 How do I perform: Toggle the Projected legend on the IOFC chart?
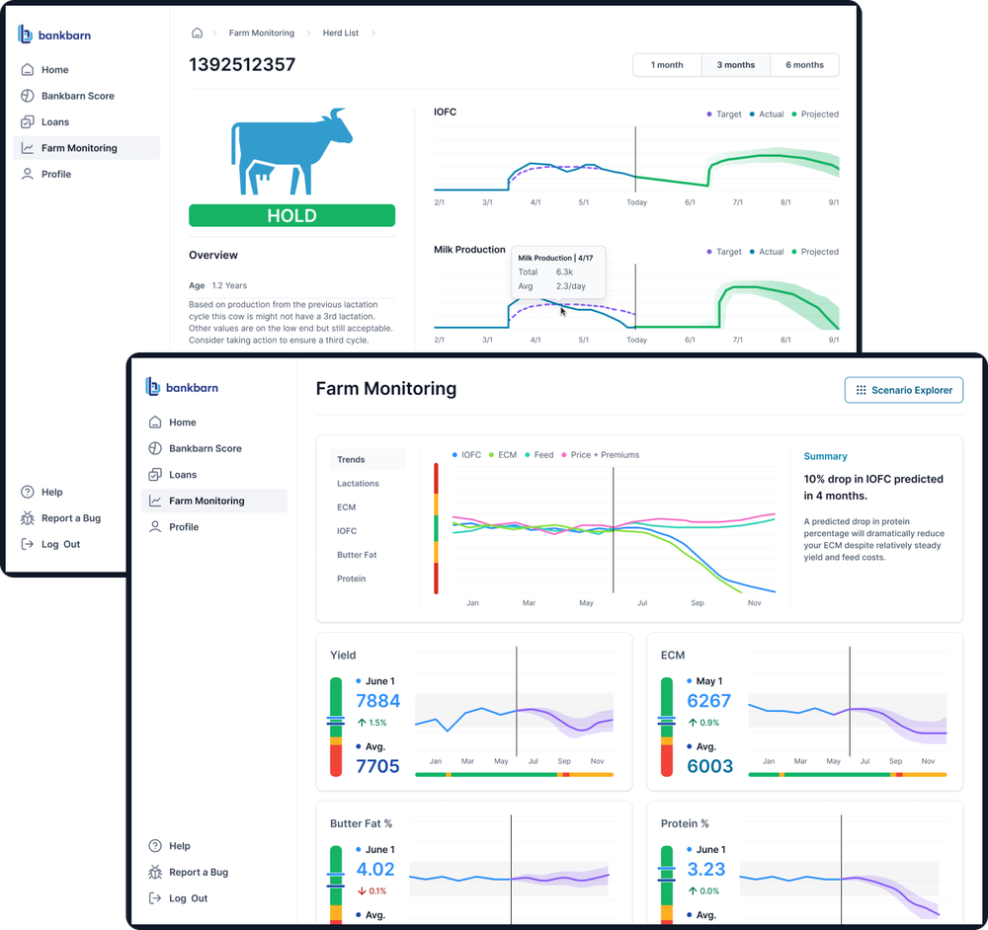pyautogui.click(x=818, y=114)
